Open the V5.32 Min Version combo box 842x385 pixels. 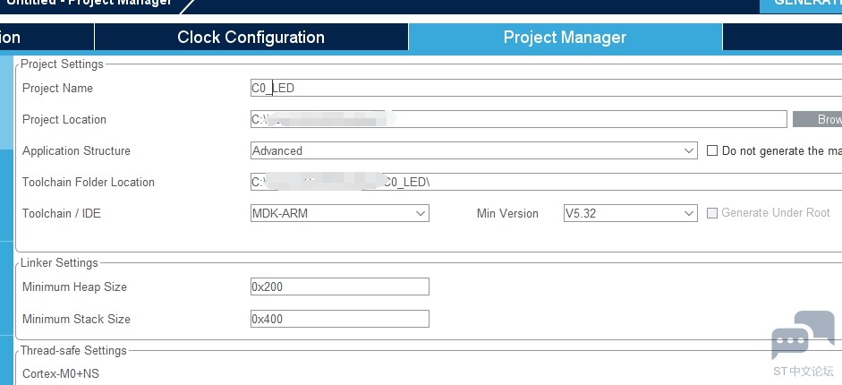point(631,213)
